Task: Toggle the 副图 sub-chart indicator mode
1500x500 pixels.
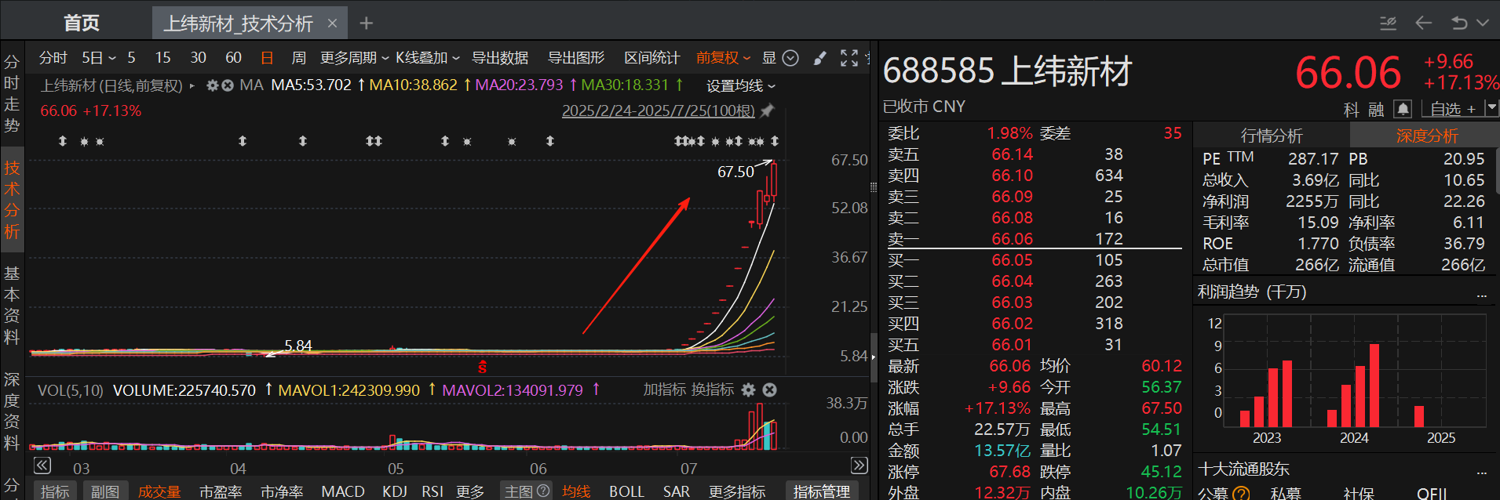Action: pyautogui.click(x=105, y=491)
